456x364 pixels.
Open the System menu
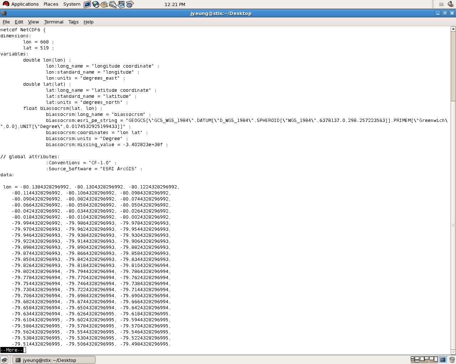[72, 4]
